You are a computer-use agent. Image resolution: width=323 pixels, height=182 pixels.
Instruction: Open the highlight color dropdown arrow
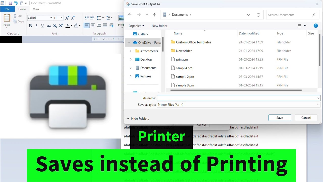(80, 26)
